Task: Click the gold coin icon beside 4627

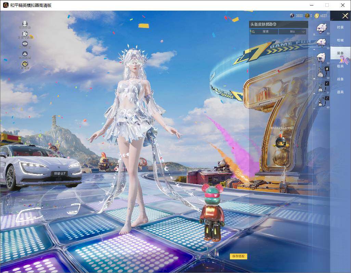Action: (316, 16)
